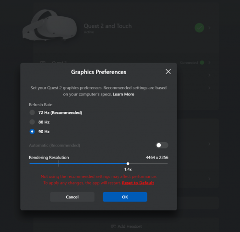Click the recommended tick mark on resolution slider

coord(59,163)
